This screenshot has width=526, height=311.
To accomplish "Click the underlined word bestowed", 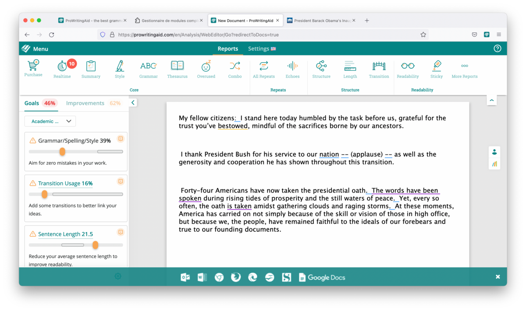I will click(233, 126).
